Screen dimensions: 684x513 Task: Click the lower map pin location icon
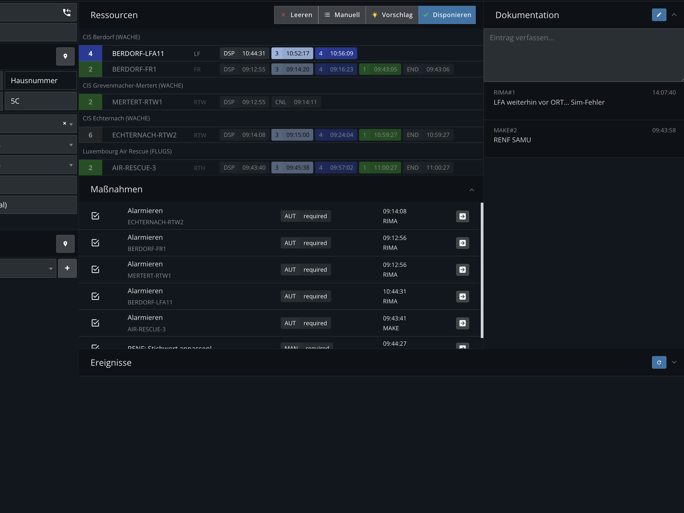pos(65,244)
